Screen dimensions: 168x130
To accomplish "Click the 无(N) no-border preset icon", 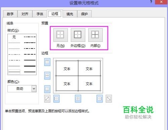I will [x=60, y=35].
